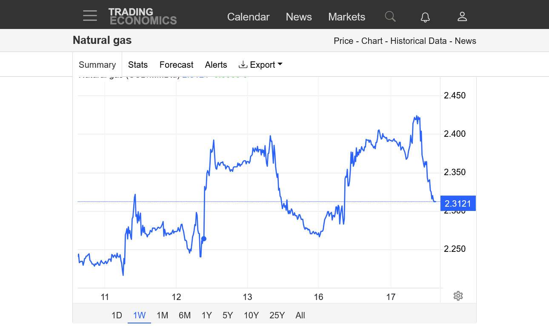The width and height of the screenshot is (549, 326).
Task: Select the Summary tab
Action: [97, 65]
